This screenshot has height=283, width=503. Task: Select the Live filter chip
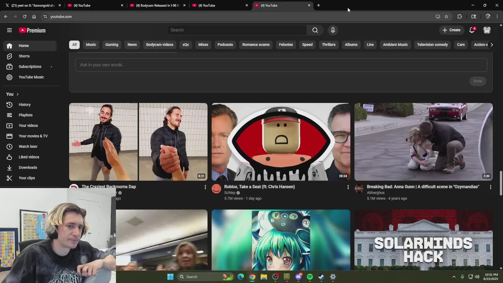point(370,45)
